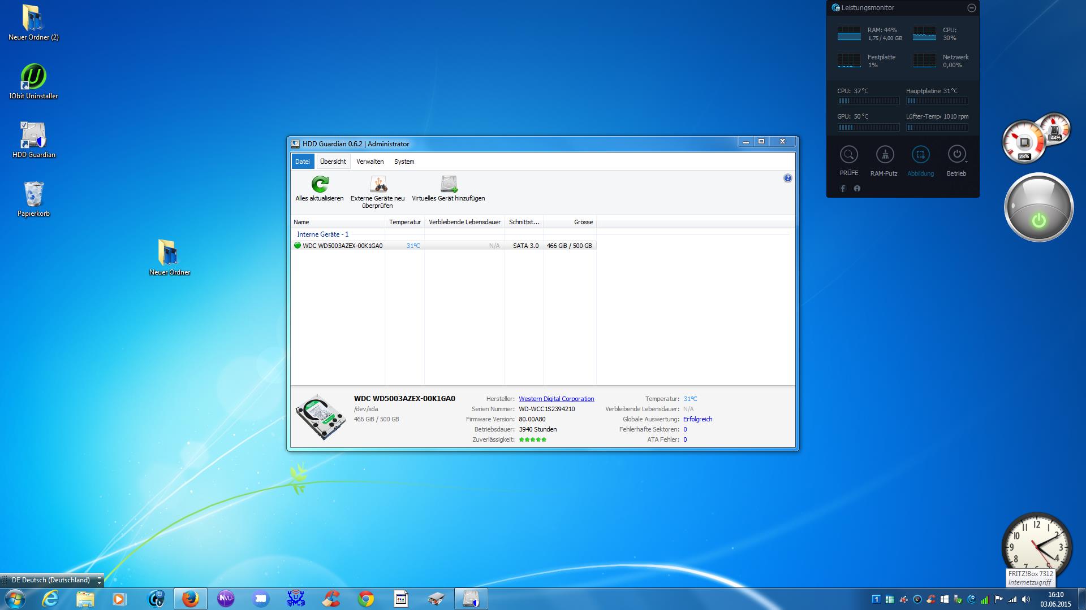Sort by the Name column header
The height and width of the screenshot is (610, 1086).
click(338, 222)
